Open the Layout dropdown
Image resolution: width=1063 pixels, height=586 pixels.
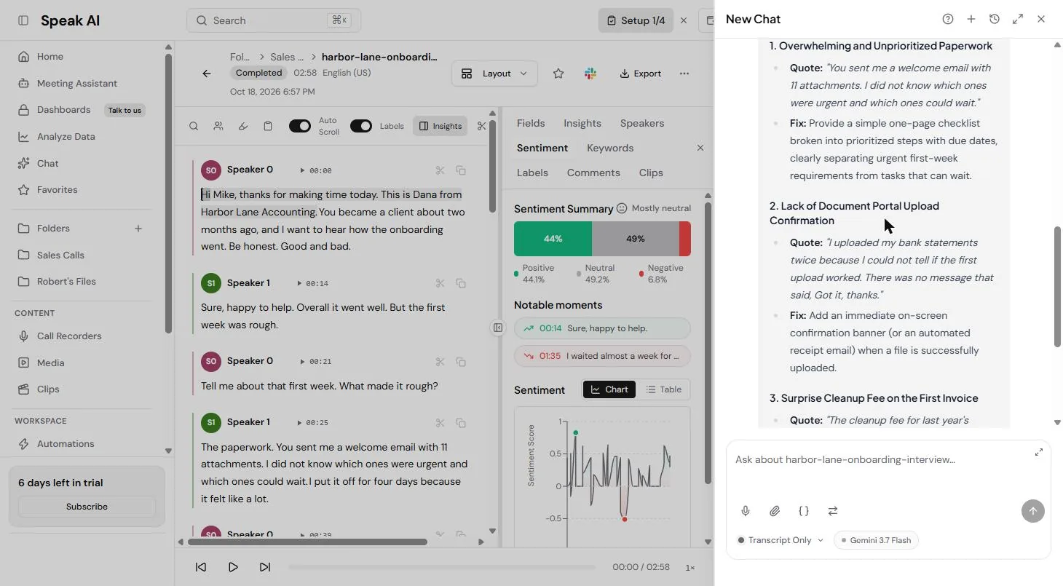pyautogui.click(x=495, y=74)
